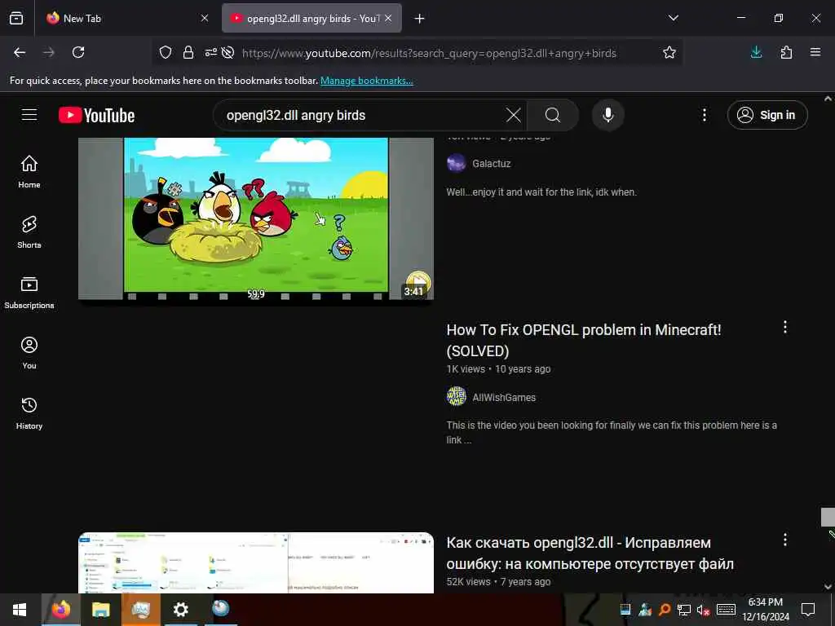Visit the AllWishGames channel name

(x=504, y=397)
